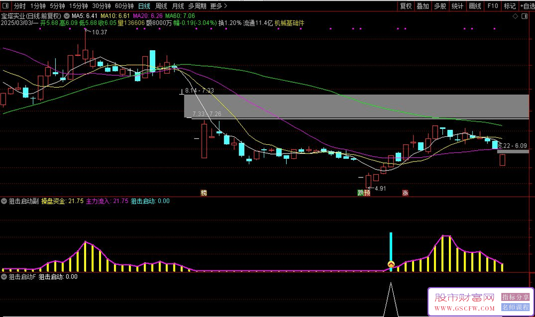Switch to 30分钟 chart period
The image size is (535, 317).
pyautogui.click(x=101, y=6)
